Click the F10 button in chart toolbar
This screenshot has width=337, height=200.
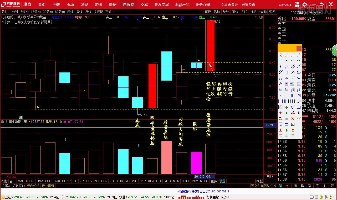coord(244,12)
